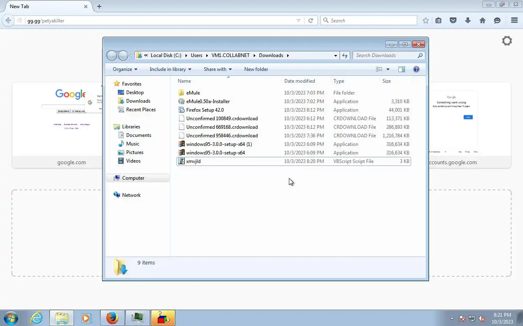523x326 pixels.
Task: Sort files by Date modified column
Action: pos(306,81)
